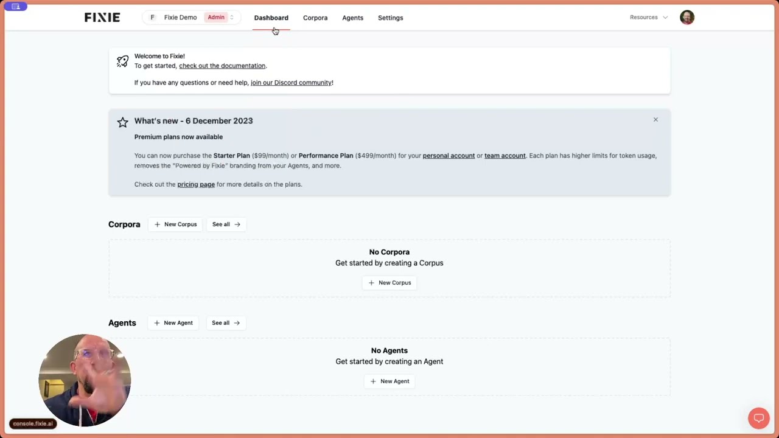Viewport: 779px width, 438px height.
Task: Open the Fixie Demo team switcher
Action: click(192, 18)
